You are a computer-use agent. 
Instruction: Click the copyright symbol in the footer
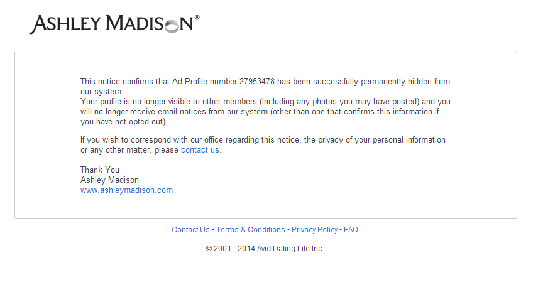tap(209, 249)
